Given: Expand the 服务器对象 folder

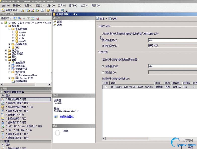Looking at the screenshot, I should point(6,53).
